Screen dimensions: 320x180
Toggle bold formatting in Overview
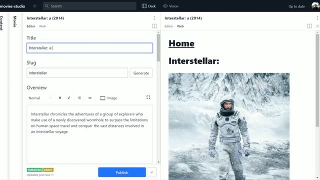60,98
